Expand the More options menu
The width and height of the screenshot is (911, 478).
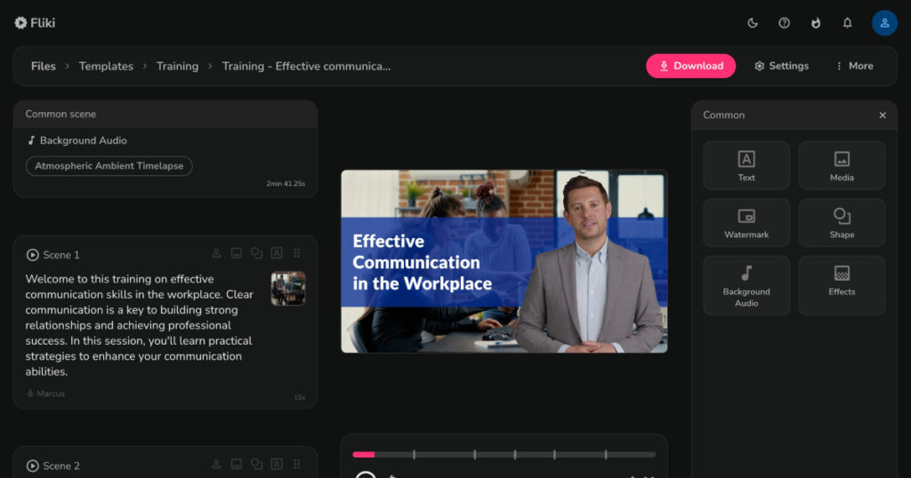(x=854, y=66)
